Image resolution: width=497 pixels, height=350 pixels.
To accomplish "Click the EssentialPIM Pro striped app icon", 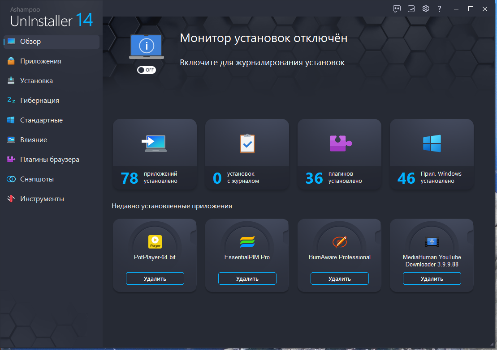I will [247, 242].
